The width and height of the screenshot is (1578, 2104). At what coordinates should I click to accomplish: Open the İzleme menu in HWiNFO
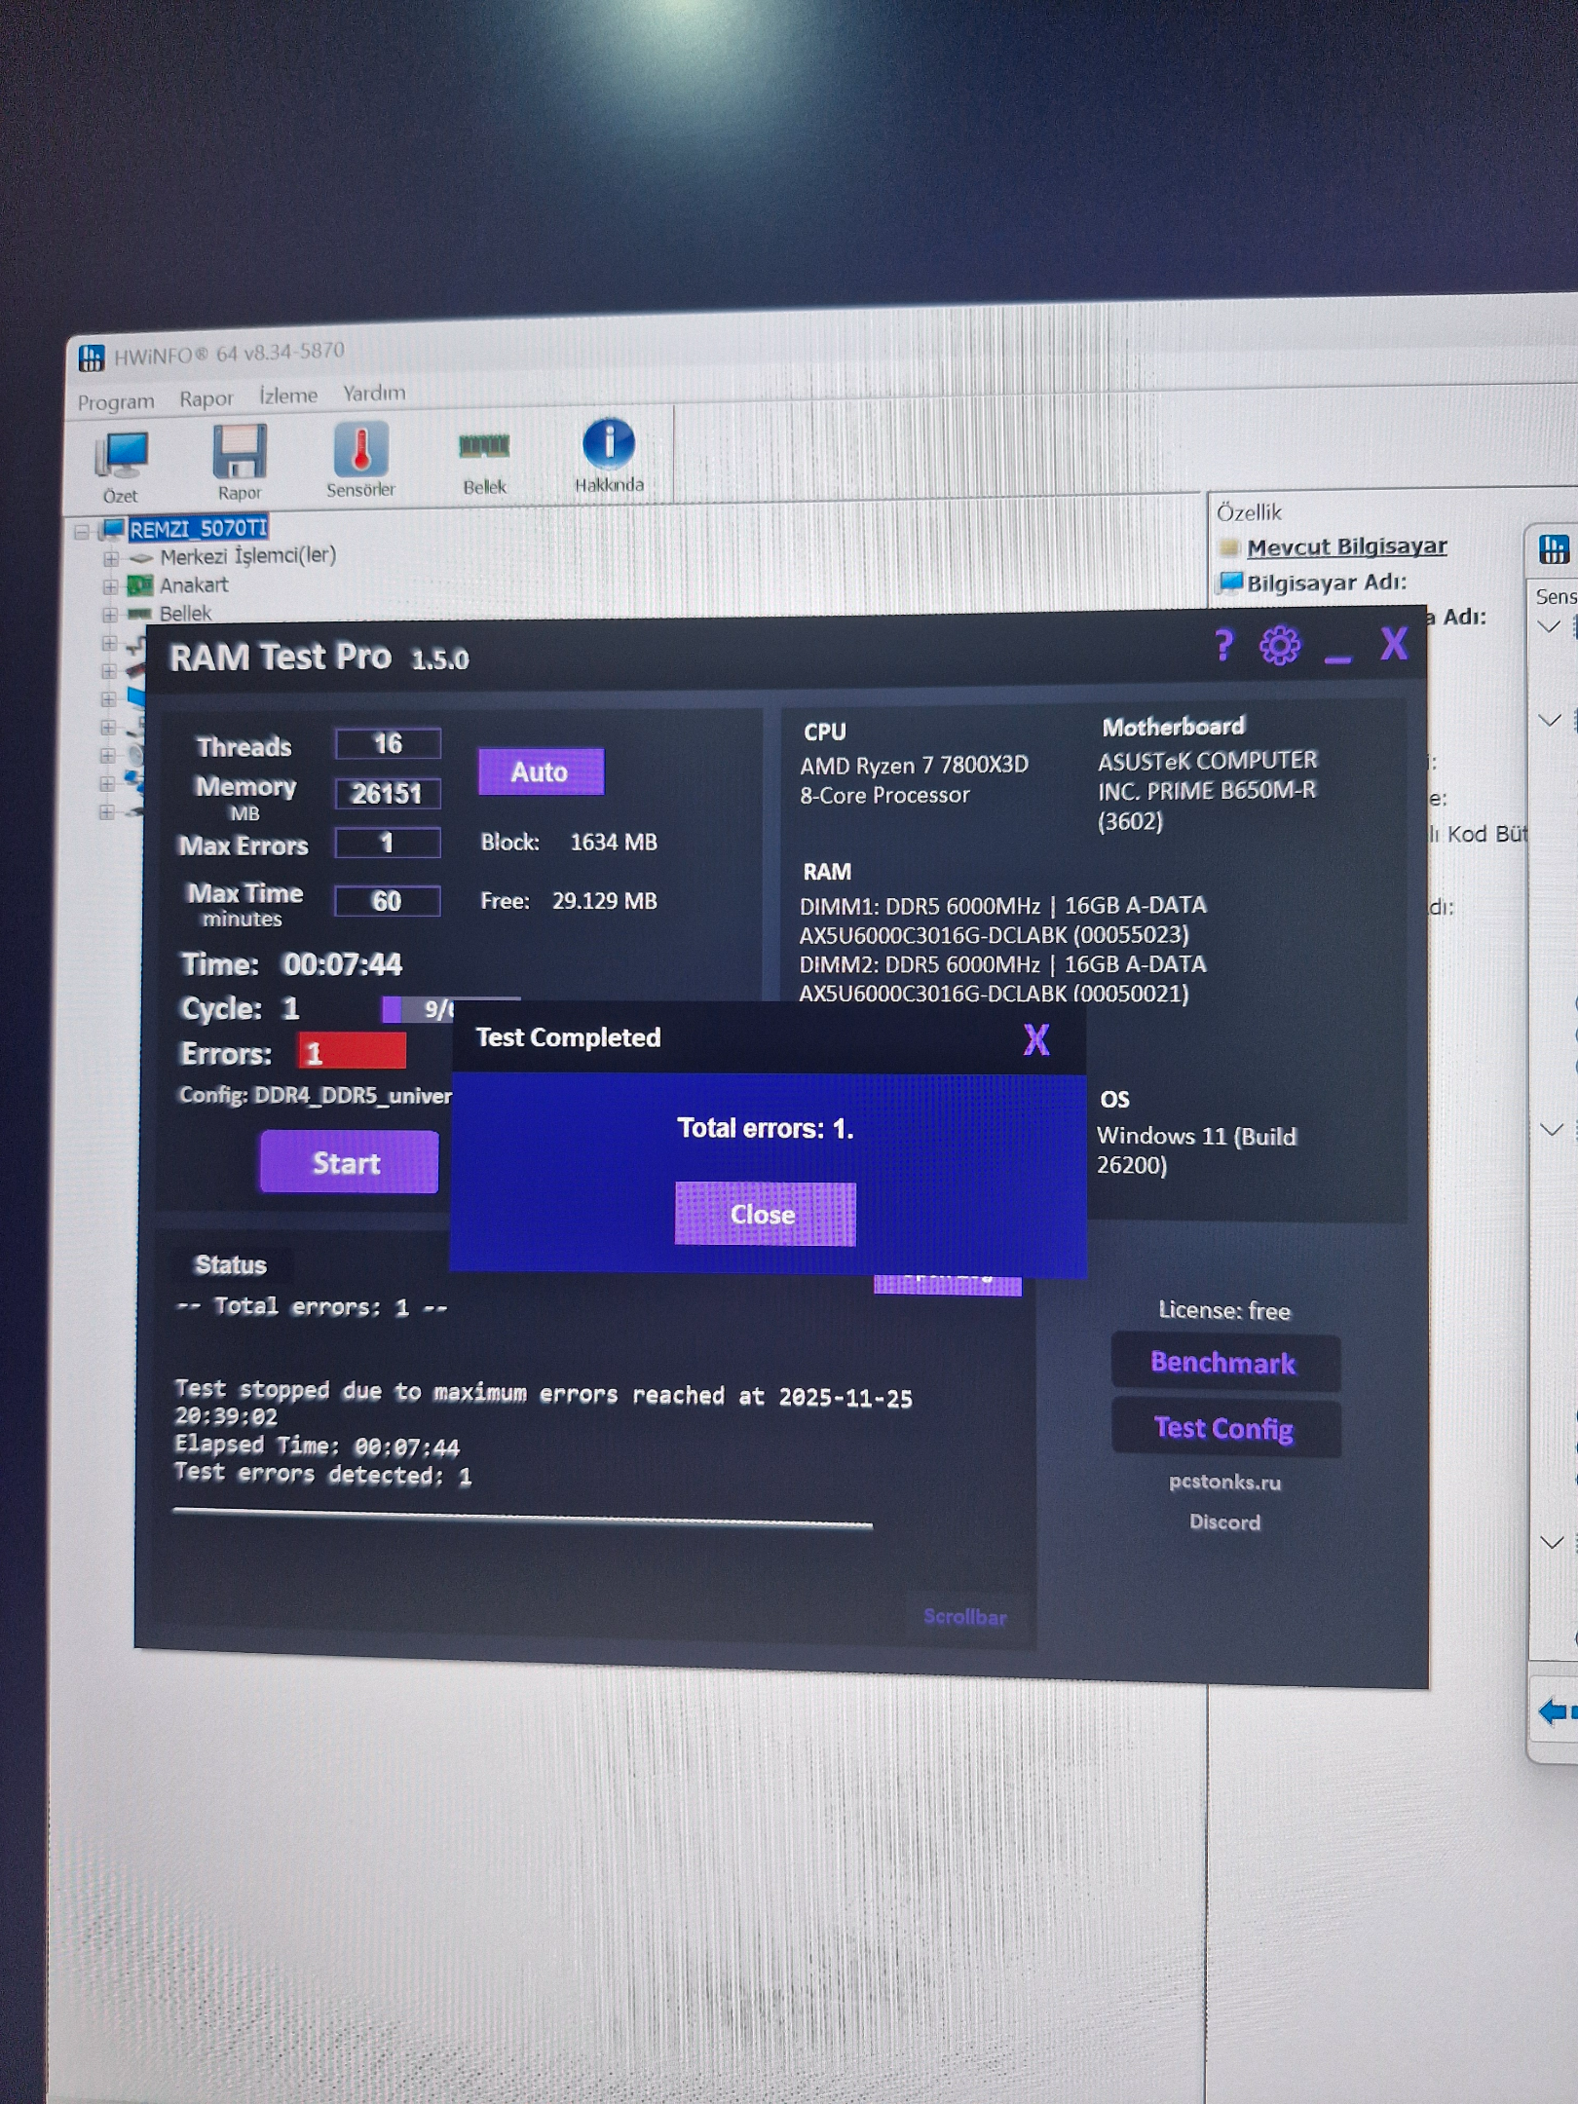[x=288, y=395]
